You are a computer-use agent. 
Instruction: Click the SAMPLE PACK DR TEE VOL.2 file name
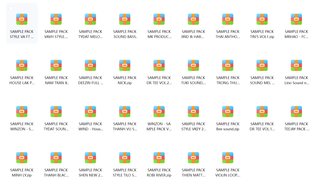pos(159,80)
